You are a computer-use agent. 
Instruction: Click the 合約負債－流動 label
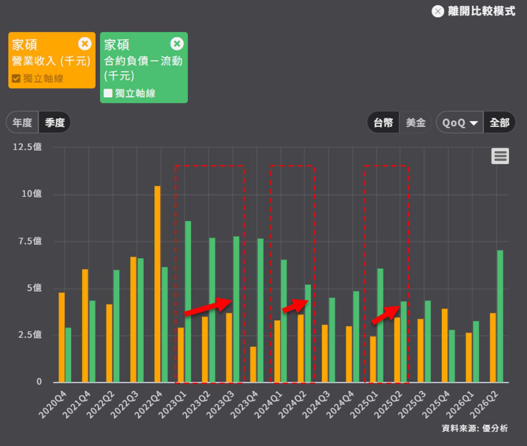click(143, 61)
